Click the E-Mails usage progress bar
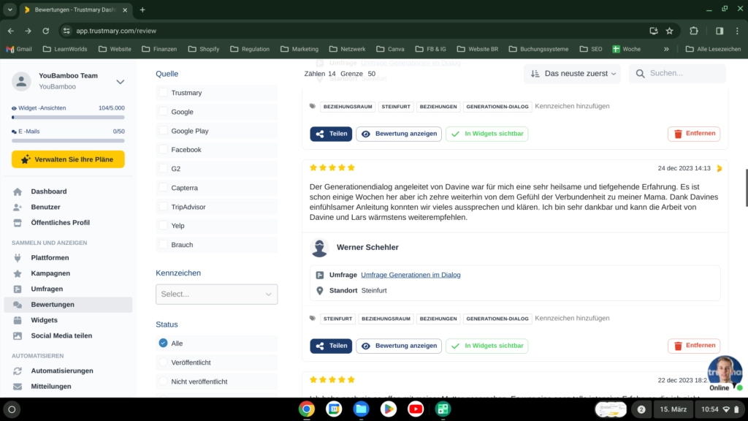The width and height of the screenshot is (748, 421). tap(68, 141)
